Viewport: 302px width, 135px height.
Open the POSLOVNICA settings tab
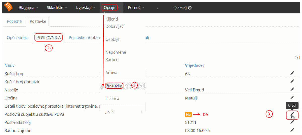click(49, 38)
